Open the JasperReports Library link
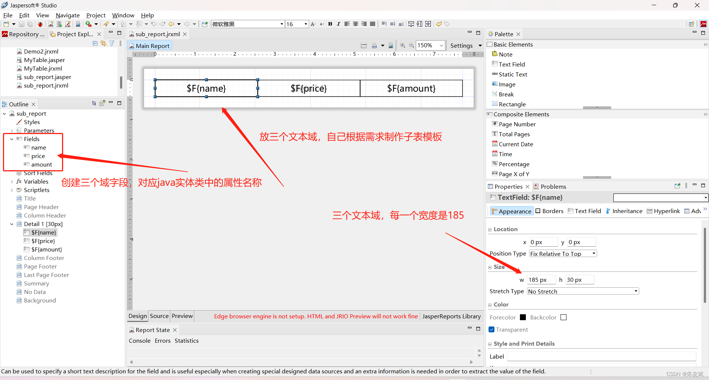The width and height of the screenshot is (709, 380). (x=452, y=316)
